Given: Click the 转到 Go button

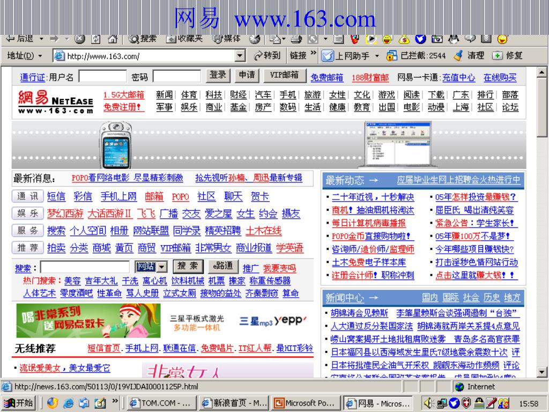Looking at the screenshot, I should [267, 56].
